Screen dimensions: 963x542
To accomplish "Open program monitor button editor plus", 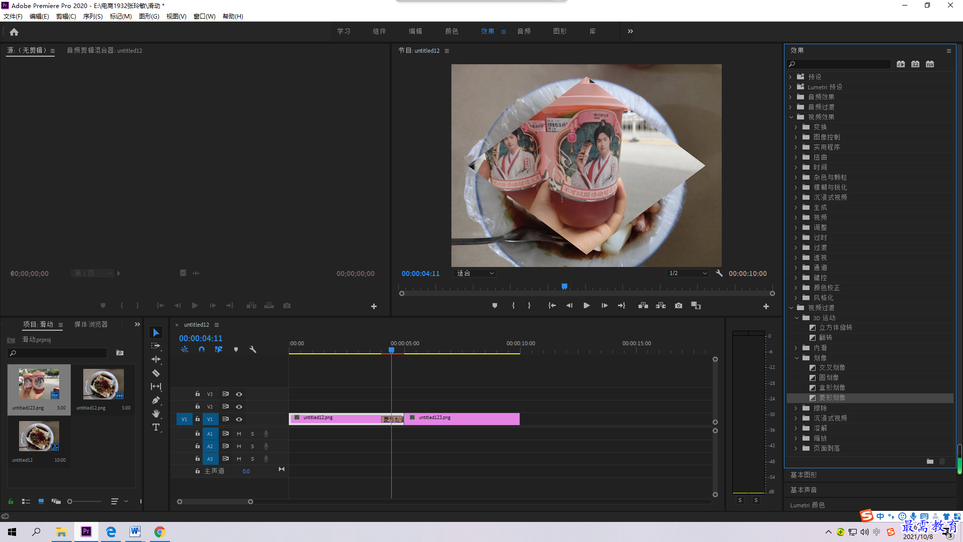I will 766,306.
